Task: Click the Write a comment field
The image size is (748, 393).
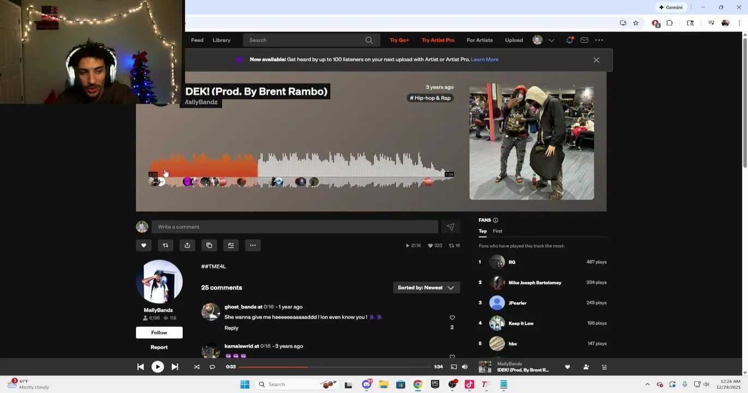Action: point(295,227)
